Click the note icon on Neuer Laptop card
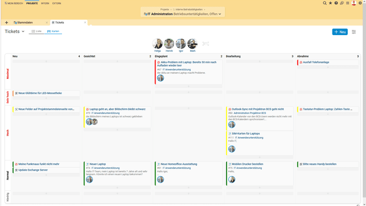The width and height of the screenshot is (366, 206). pyautogui.click(x=87, y=164)
